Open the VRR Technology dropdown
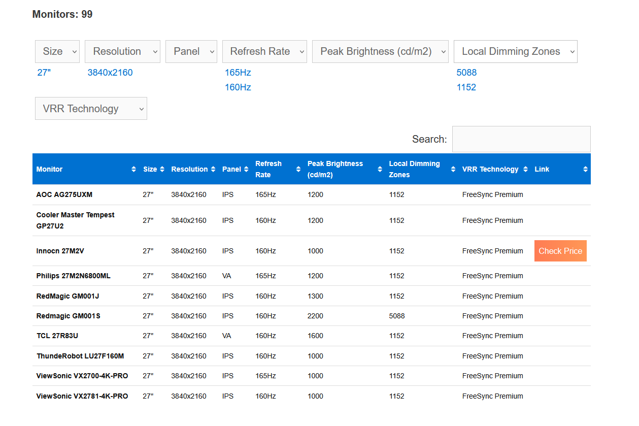This screenshot has height=426, width=639. pos(91,109)
